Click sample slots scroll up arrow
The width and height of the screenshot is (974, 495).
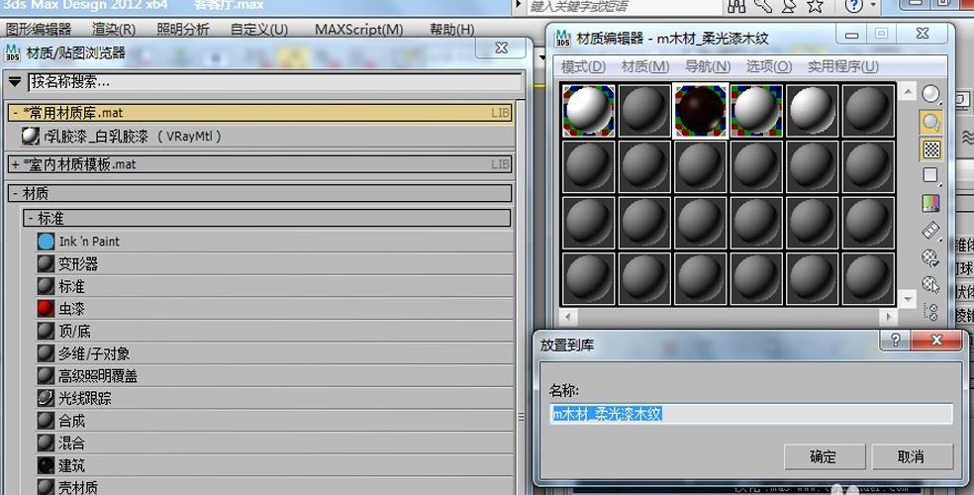pos(908,92)
